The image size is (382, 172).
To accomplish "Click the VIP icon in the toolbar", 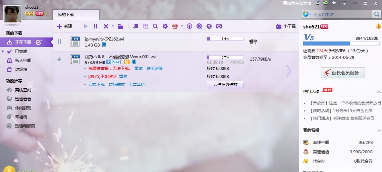I will 175,26.
